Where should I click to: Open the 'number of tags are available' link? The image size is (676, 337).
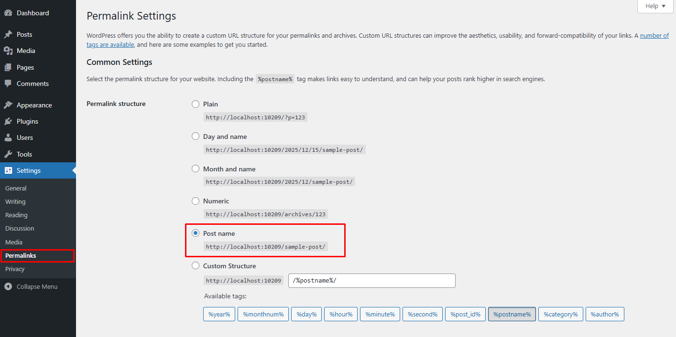(654, 35)
